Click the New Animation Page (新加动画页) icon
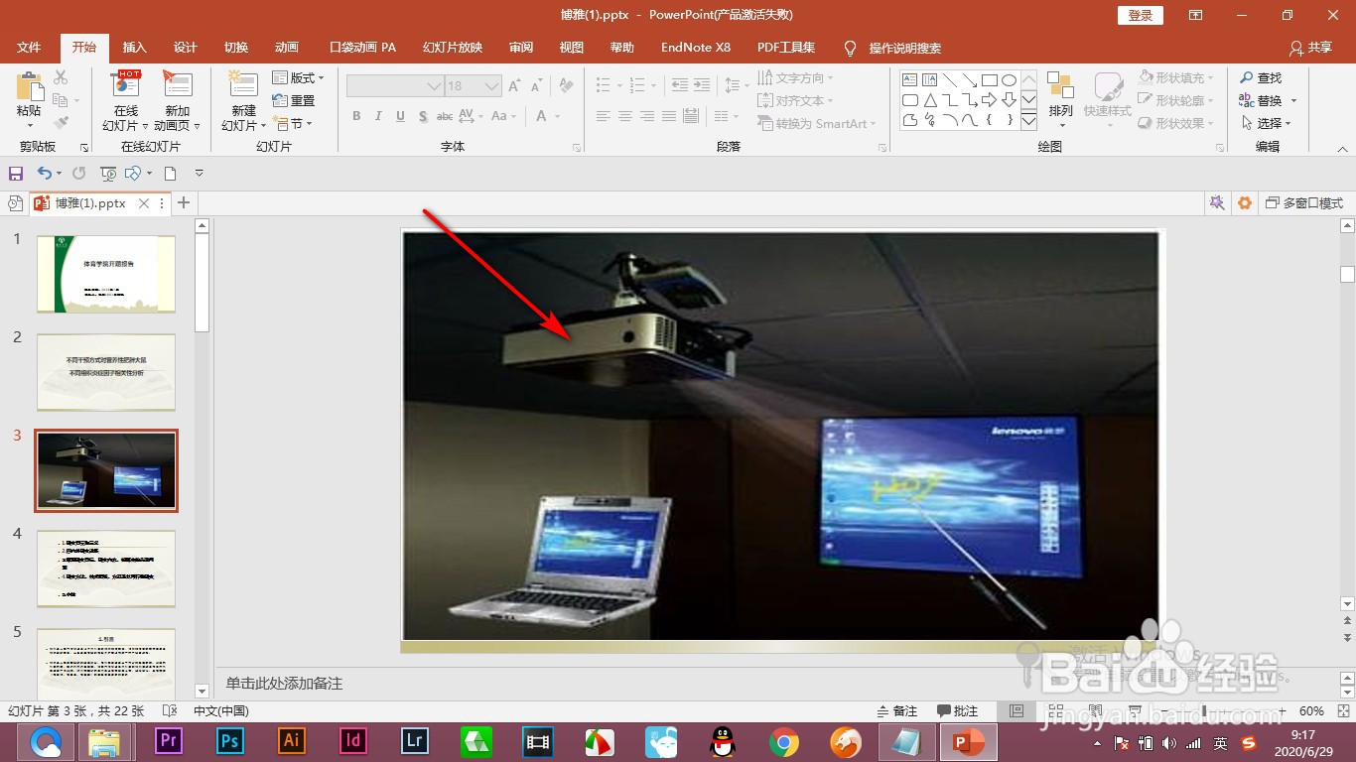This screenshot has height=762, width=1356. [x=177, y=85]
